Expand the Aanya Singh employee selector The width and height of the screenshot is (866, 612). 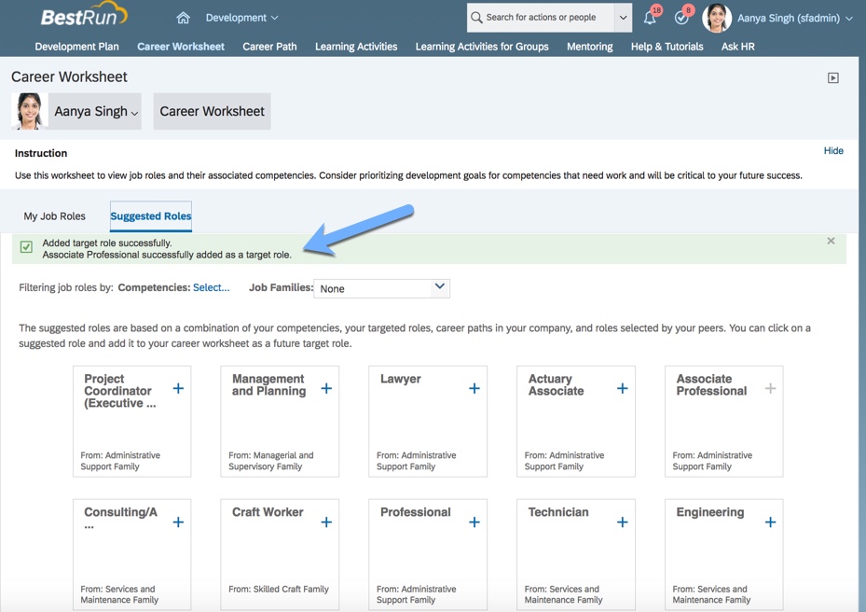click(x=95, y=111)
